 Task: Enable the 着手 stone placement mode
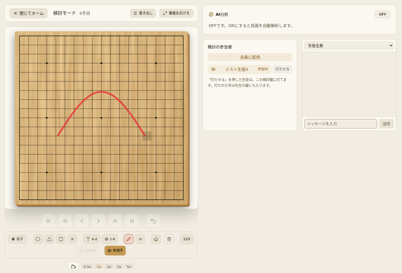tap(18, 239)
